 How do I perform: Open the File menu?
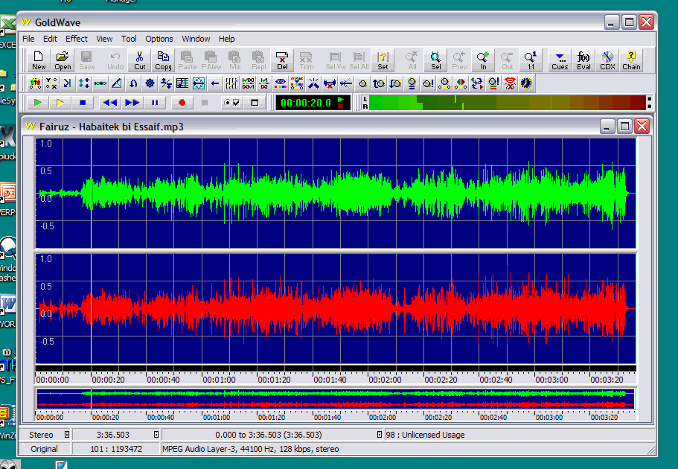[x=28, y=39]
